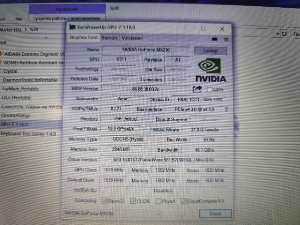Select AIDA64 Extreme Engineer in file list
Viewport: 300px width, 225px height.
point(34,54)
